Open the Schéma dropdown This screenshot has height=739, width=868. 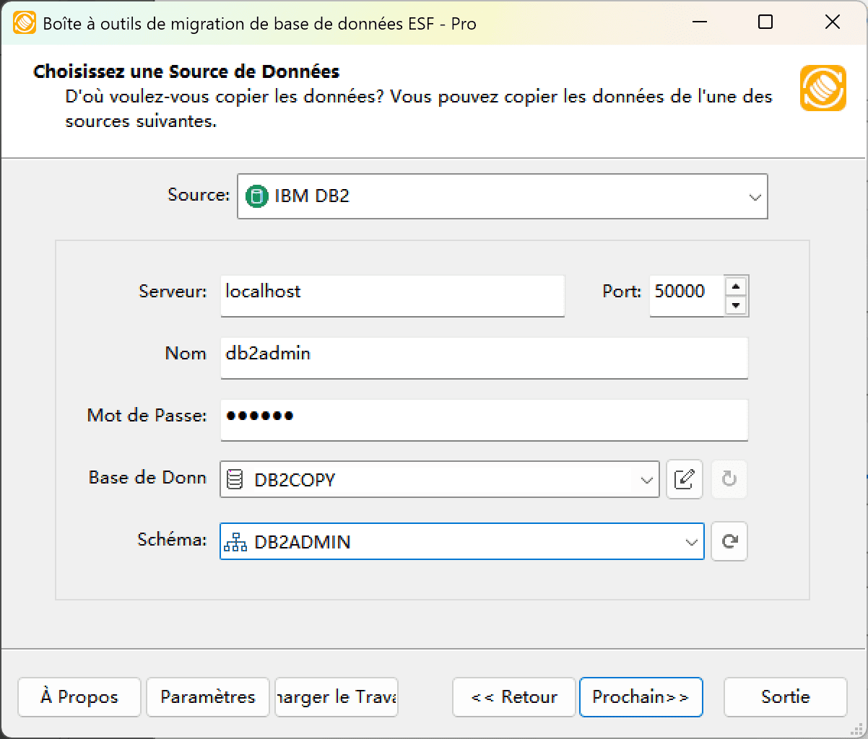click(x=692, y=541)
